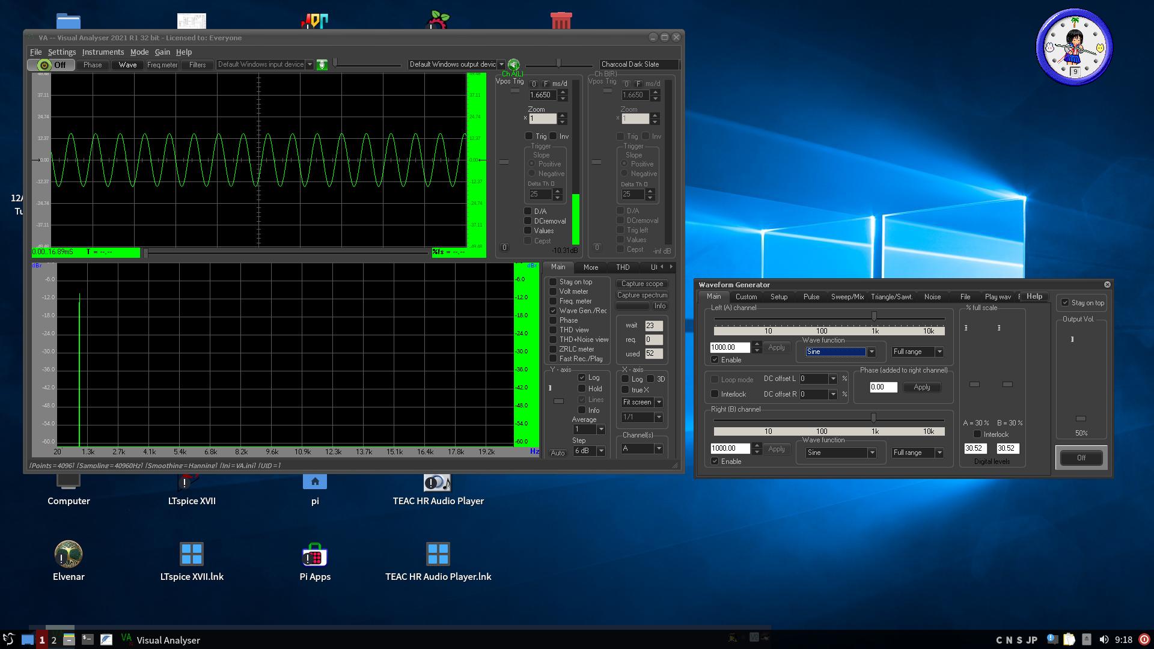1154x649 pixels.
Task: Switch to the Sweep/Mix tab
Action: pos(847,297)
